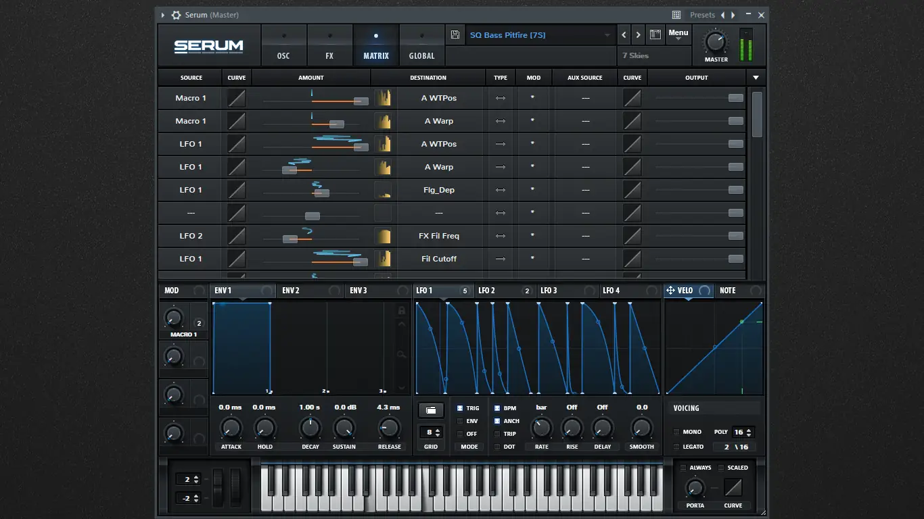Click the plugin options arrow left of the gear icon
Viewport: 924px width, 519px height.
pyautogui.click(x=163, y=15)
